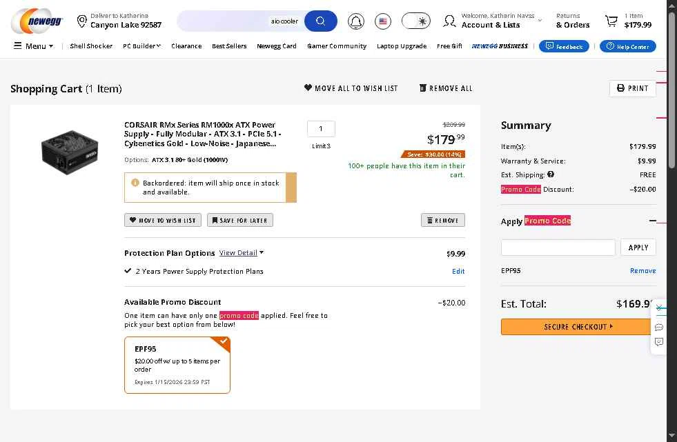Toggle the dark mode switch
This screenshot has height=442, width=677.
(415, 21)
